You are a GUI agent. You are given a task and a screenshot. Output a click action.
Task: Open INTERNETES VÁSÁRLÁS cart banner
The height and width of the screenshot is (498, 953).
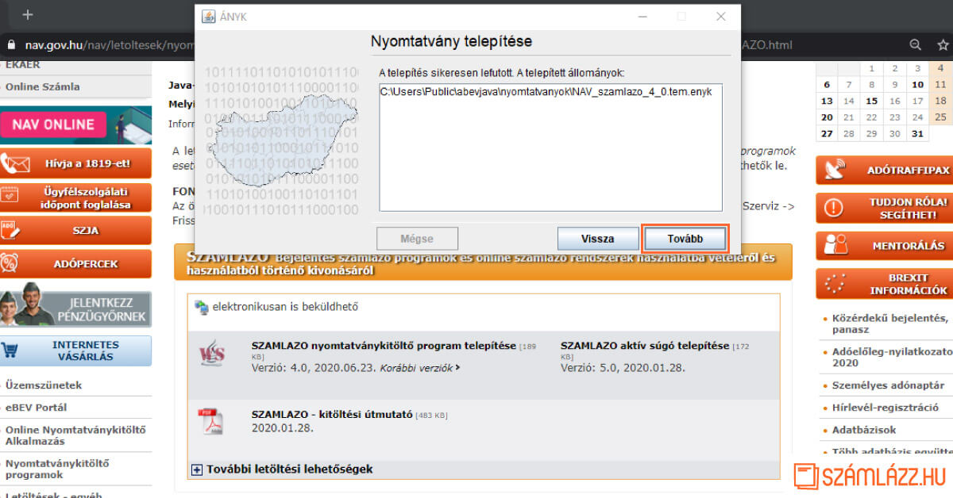(75, 351)
